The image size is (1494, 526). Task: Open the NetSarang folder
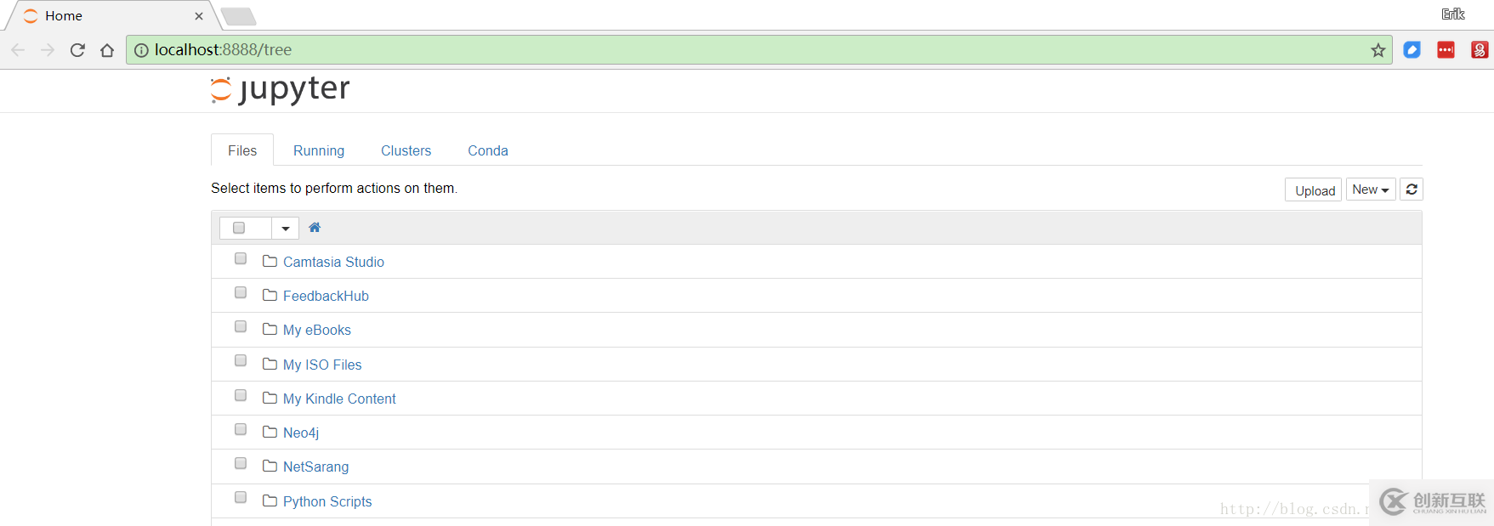(x=315, y=467)
